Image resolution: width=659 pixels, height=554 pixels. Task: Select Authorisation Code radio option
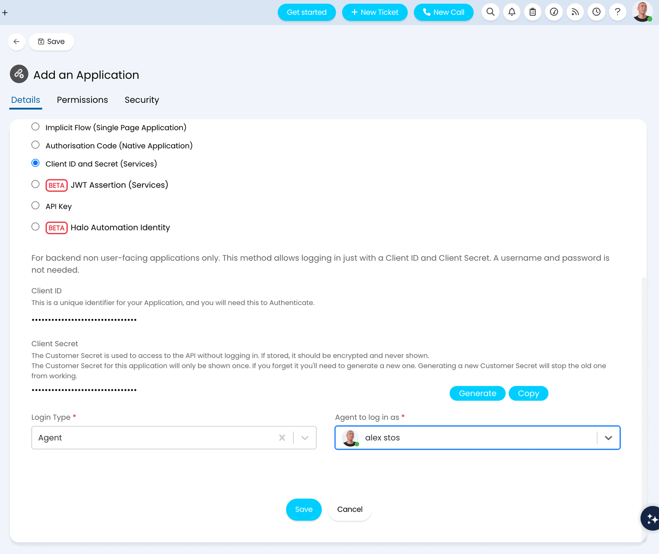[x=35, y=145]
